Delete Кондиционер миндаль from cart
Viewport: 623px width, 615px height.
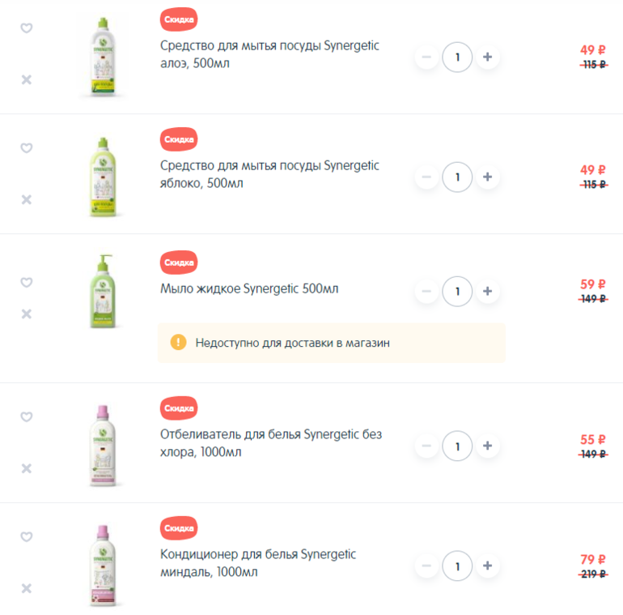pos(26,588)
